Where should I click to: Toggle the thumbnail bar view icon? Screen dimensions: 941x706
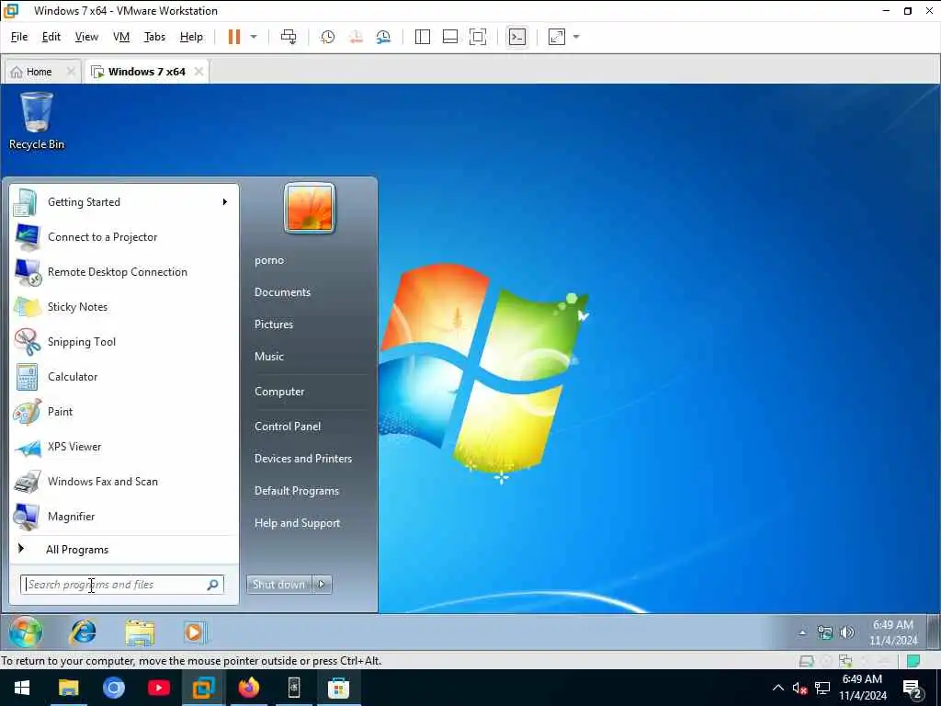coord(450,37)
